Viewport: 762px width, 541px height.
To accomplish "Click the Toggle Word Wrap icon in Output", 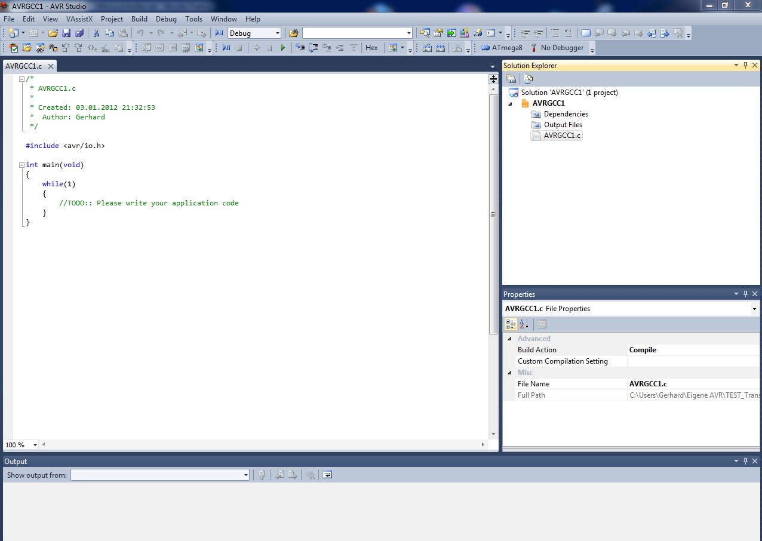I will point(327,475).
